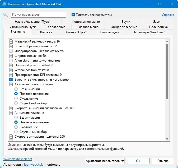Select Без анимации under Анимация главного меню
Screen dimensions: 178x168
click(16, 89)
